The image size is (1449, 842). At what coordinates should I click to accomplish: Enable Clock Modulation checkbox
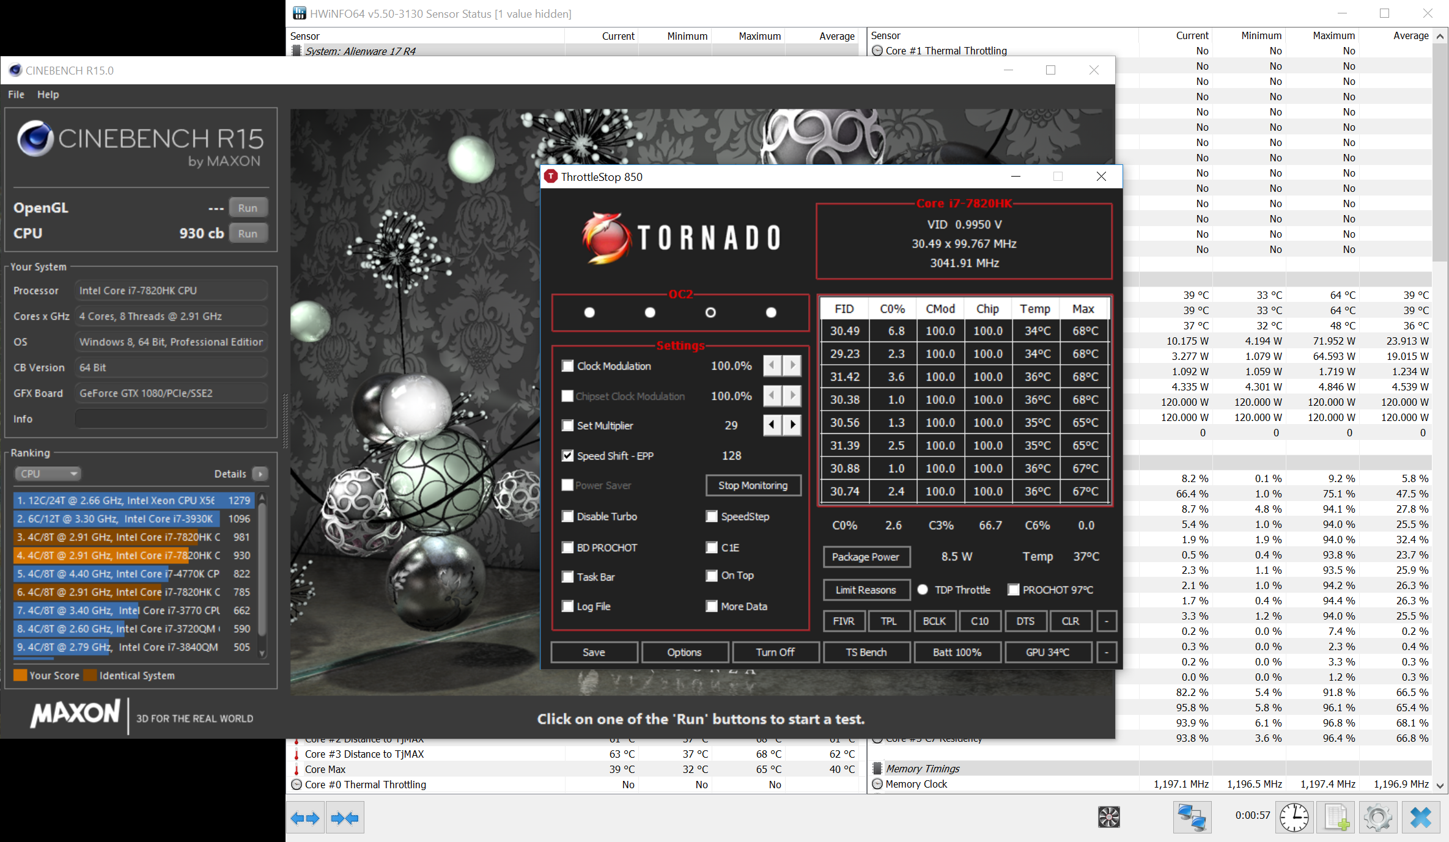(567, 366)
